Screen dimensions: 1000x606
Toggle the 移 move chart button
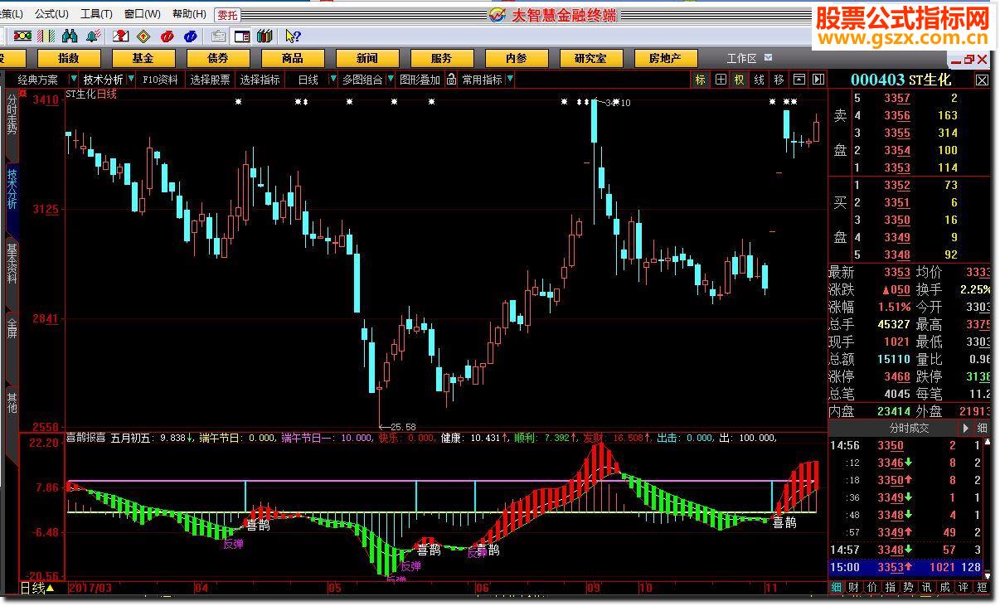tap(779, 80)
